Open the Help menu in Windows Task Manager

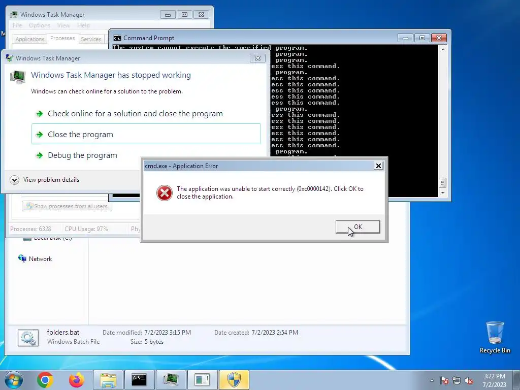[83, 25]
